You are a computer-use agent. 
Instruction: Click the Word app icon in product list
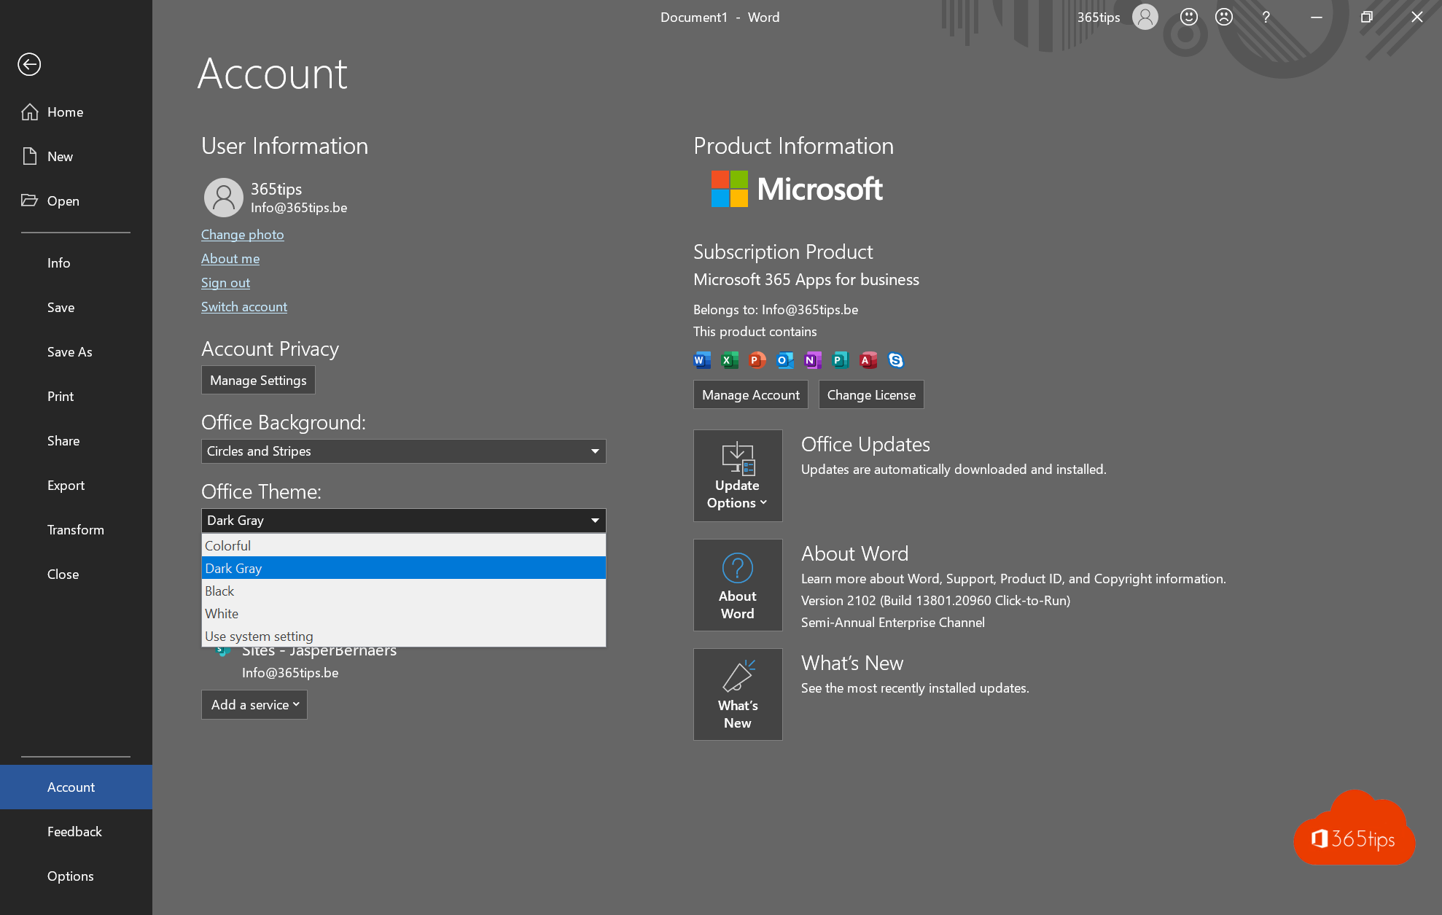click(700, 360)
